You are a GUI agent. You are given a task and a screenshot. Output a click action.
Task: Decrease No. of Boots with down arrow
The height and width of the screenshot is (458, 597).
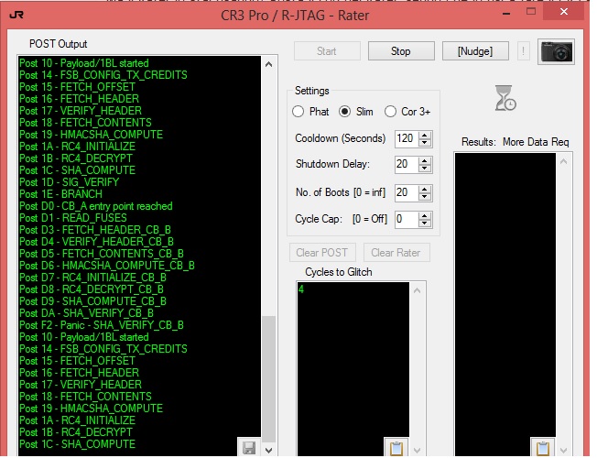pyautogui.click(x=425, y=197)
